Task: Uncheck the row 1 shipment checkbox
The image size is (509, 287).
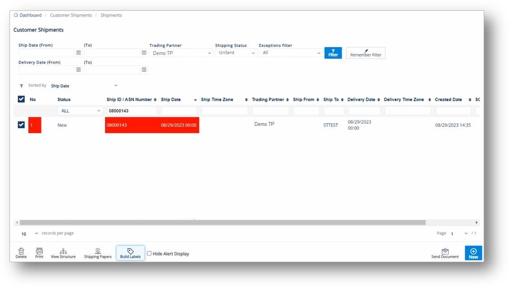Action: tap(21, 125)
